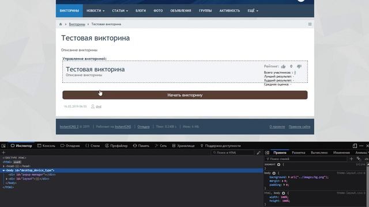This screenshot has width=369, height=207.
Task: Click the Поиск стилей filter field
Action: (x=306, y=159)
